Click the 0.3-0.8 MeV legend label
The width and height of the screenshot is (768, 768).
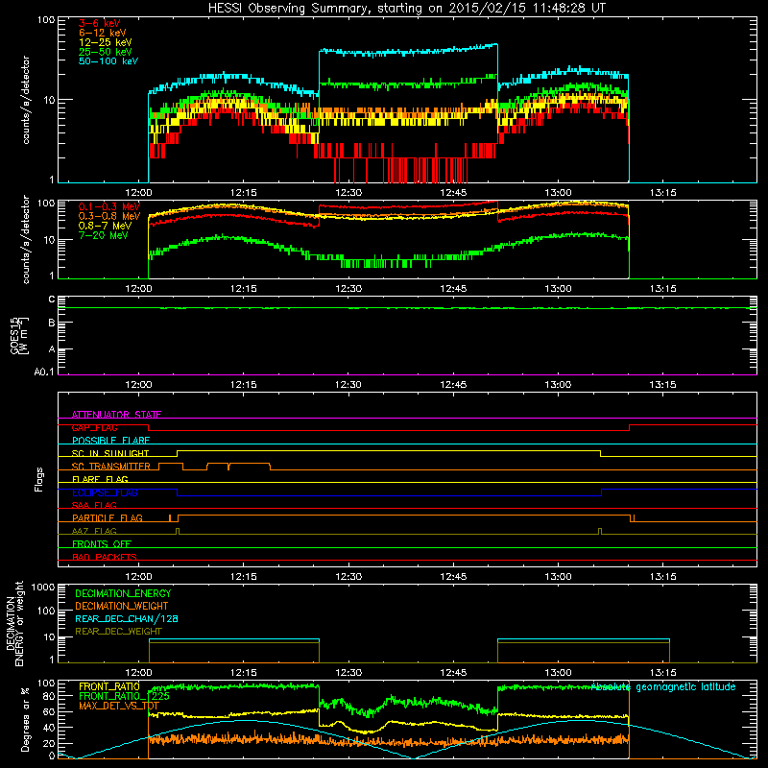109,216
